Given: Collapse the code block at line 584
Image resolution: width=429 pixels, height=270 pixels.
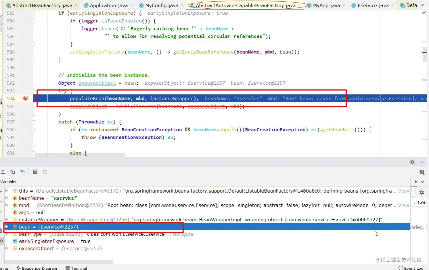Looking at the screenshot, I should tap(33, 21).
